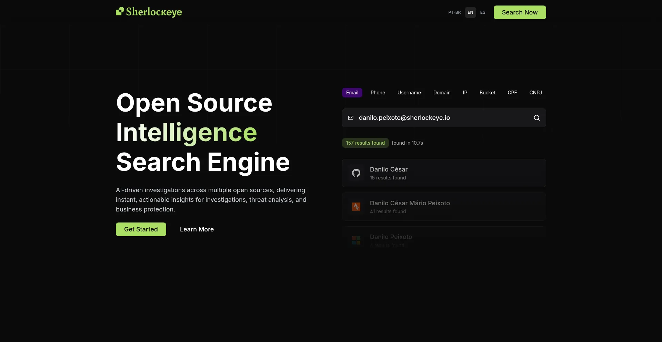
Task: Click the '15 results found' text
Action: [x=388, y=178]
